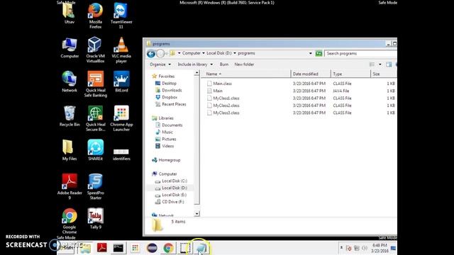454x255 pixels.
Task: Launch Google Chrome desktop shortcut
Action: click(x=70, y=221)
